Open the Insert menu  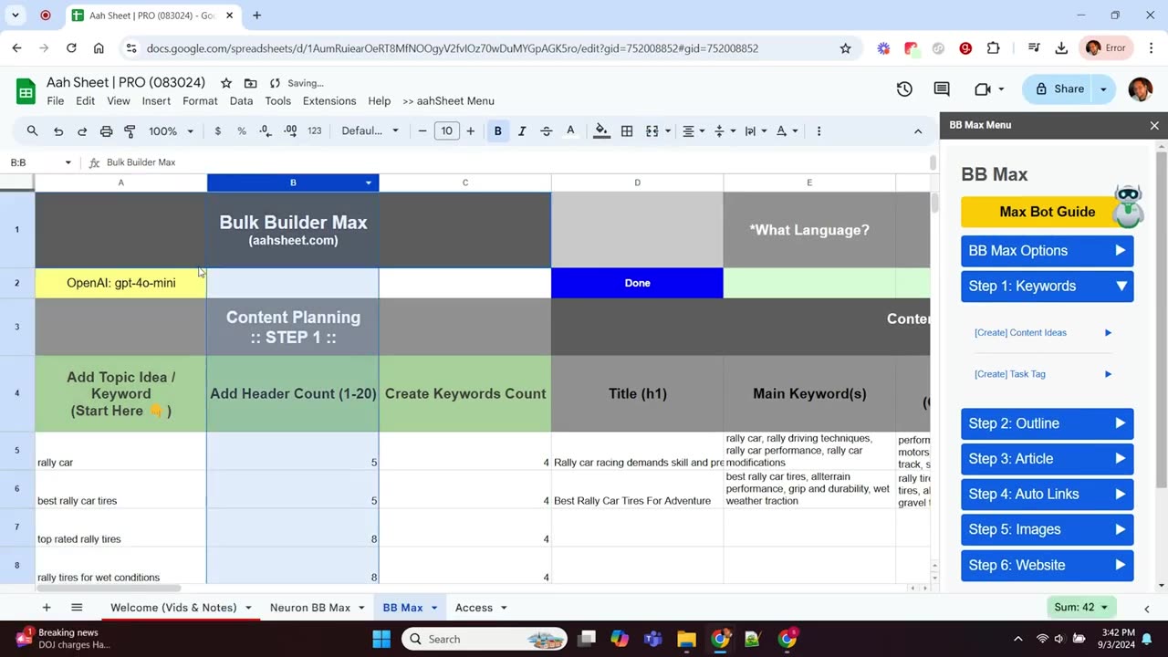coord(156,100)
